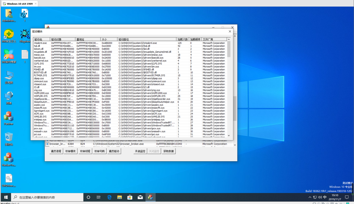The width and height of the screenshot is (354, 204).
Task: Open the Windows Start menu
Action: coord(6,197)
